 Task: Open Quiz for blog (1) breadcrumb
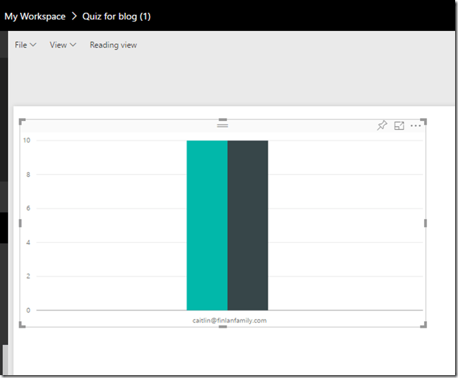[x=116, y=16]
